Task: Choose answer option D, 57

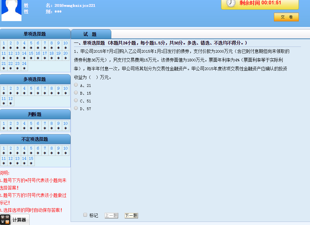Action: click(x=76, y=108)
